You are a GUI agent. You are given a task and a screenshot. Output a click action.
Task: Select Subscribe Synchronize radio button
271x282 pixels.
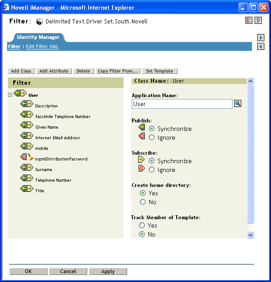point(151,160)
